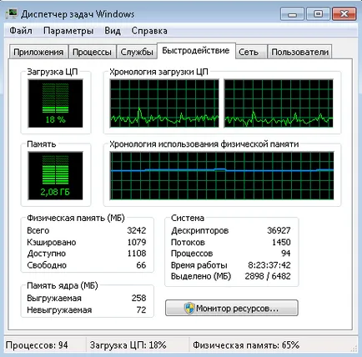Screen dimensions: 362x357
Task: Minimize the Task Manager window
Action: (292, 14)
